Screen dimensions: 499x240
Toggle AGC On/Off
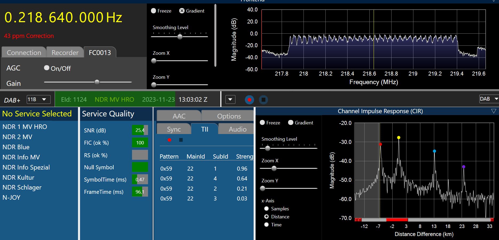point(47,68)
